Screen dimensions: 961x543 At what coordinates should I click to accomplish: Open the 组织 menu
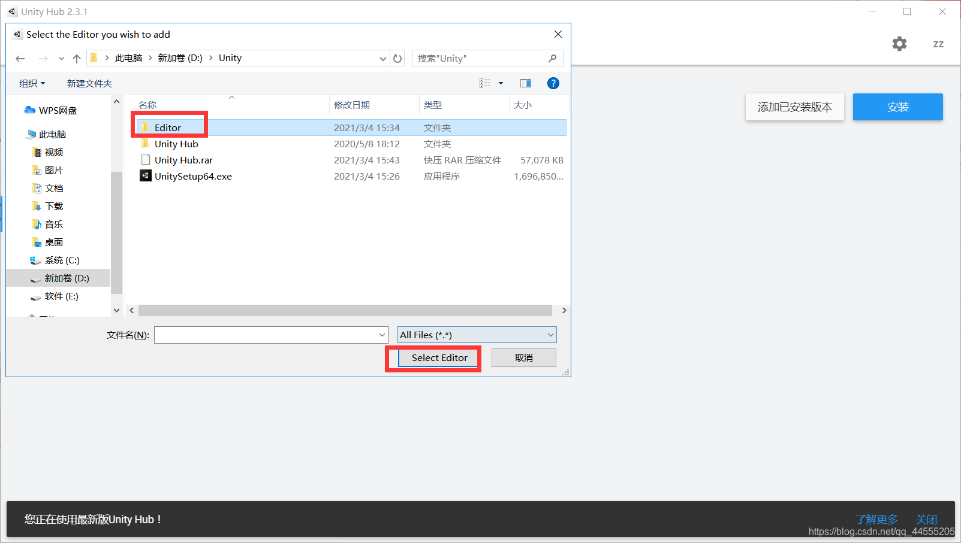[32, 83]
